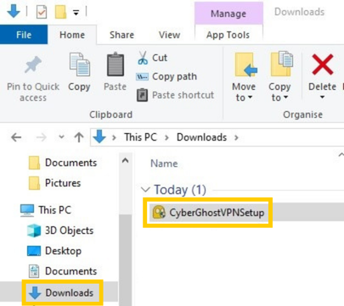Click the Pin to Quick access icon
The image size is (344, 306).
tap(33, 64)
